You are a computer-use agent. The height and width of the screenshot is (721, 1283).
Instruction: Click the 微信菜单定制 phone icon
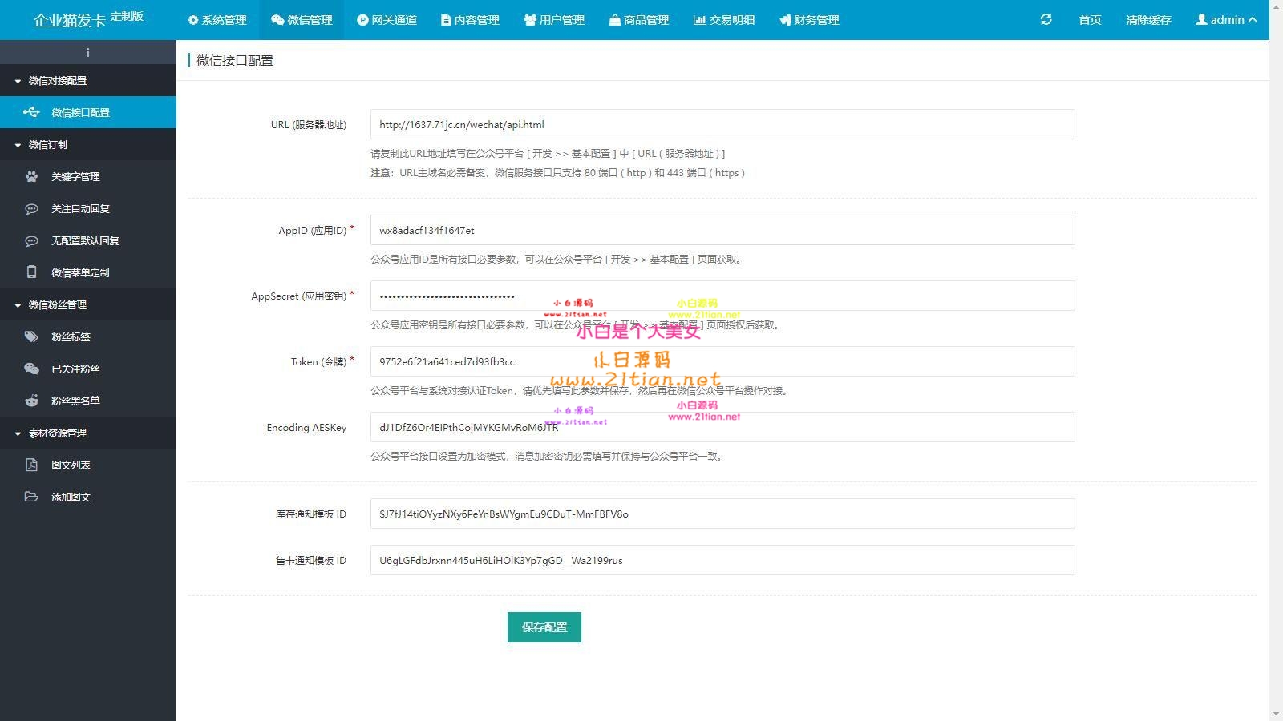pyautogui.click(x=30, y=272)
